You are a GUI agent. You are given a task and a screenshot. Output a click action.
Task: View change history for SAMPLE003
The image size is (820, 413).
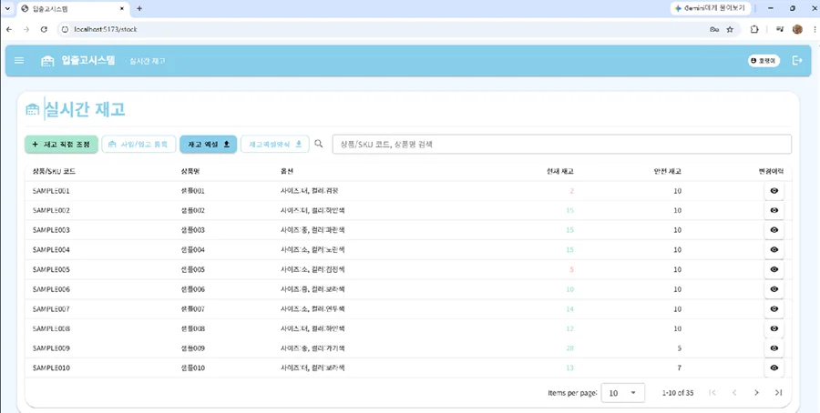point(774,230)
